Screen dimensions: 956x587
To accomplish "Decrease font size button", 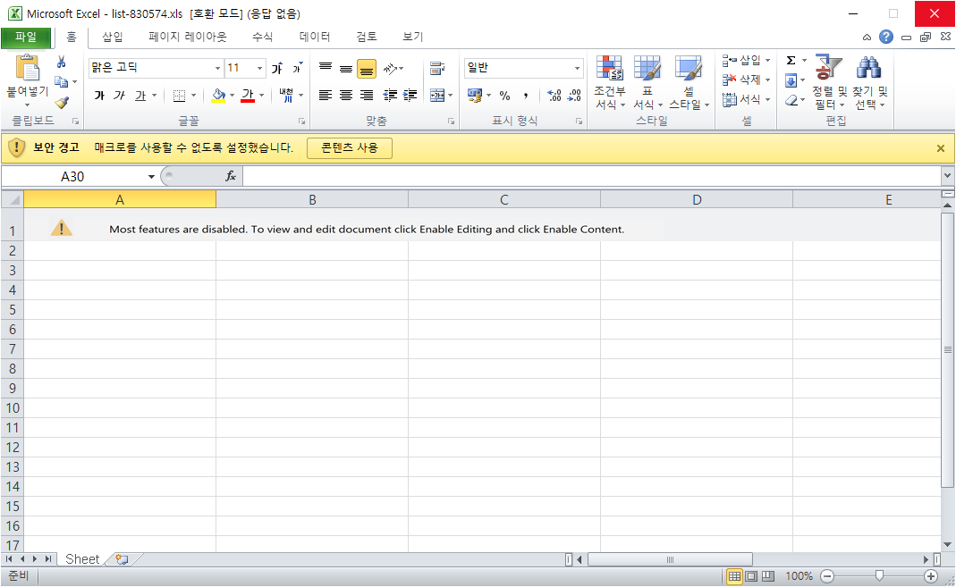I will 297,68.
